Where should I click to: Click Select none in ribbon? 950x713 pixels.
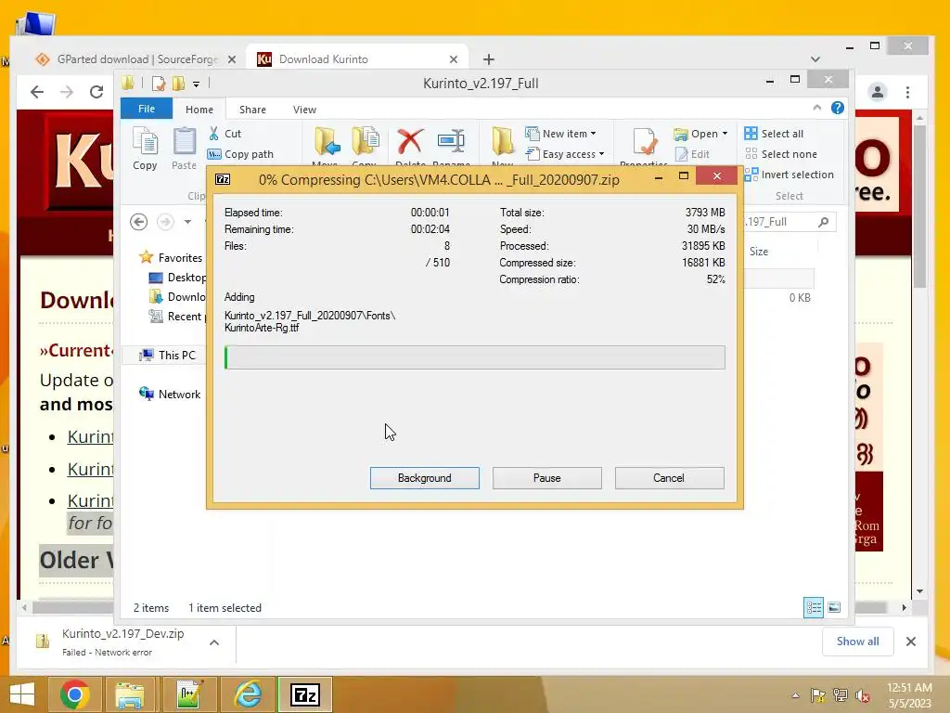click(781, 154)
